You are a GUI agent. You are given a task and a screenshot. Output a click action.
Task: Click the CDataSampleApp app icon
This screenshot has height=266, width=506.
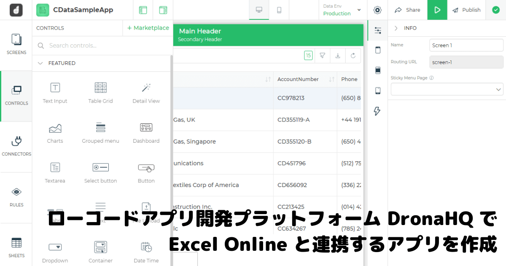[43, 10]
